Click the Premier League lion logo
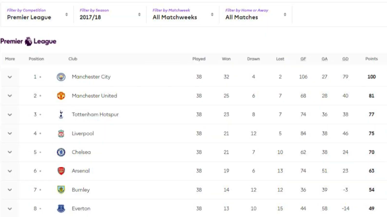 (x=28, y=41)
